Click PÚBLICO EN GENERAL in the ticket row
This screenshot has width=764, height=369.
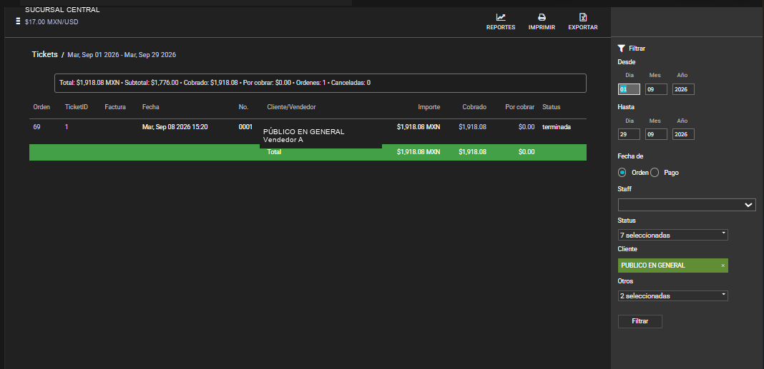(x=303, y=132)
